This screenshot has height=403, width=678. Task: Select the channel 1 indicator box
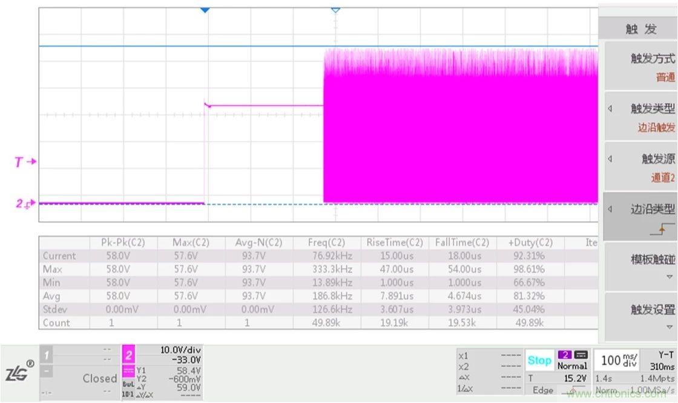pos(47,354)
